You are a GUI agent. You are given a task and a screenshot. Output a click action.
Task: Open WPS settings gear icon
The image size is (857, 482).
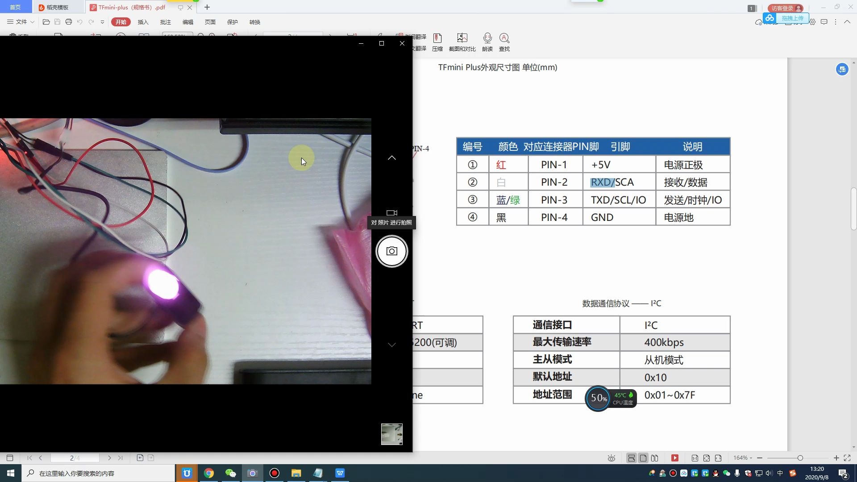tap(812, 22)
